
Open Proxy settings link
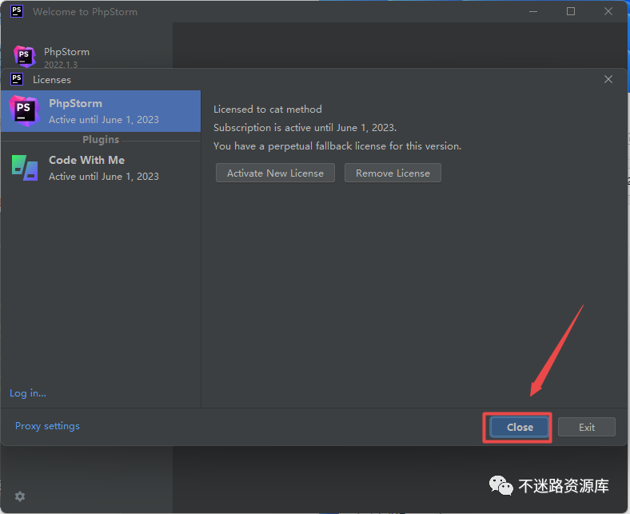47,426
